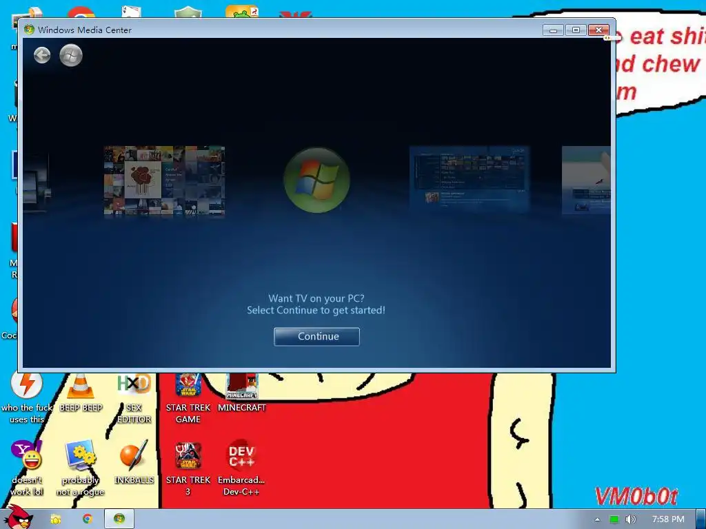Open the volume speaker tray icon
706x529 pixels.
pos(630,519)
